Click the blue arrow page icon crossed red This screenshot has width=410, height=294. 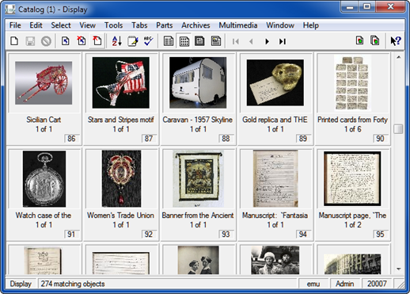[82, 41]
